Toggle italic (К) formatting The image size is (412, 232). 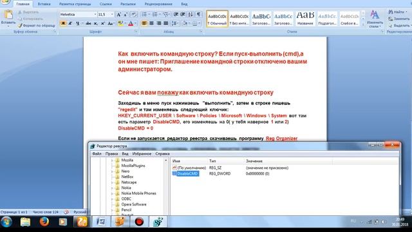tap(70, 23)
